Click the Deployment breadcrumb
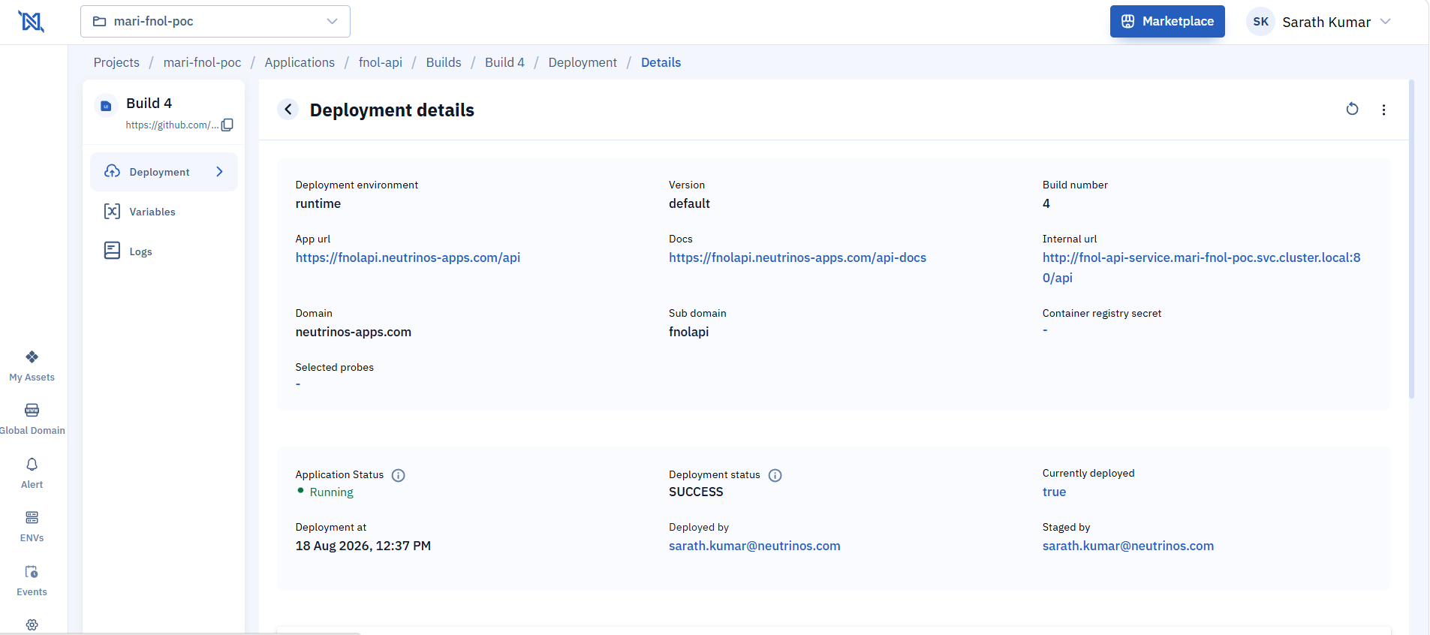Viewport: 1430px width, 635px height. (x=583, y=62)
